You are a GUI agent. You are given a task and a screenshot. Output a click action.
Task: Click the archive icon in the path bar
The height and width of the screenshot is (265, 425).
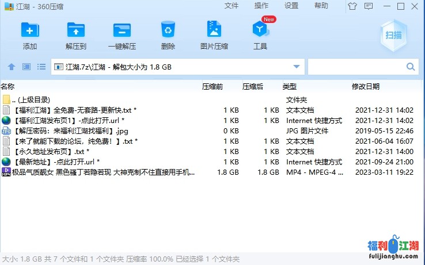(59, 67)
